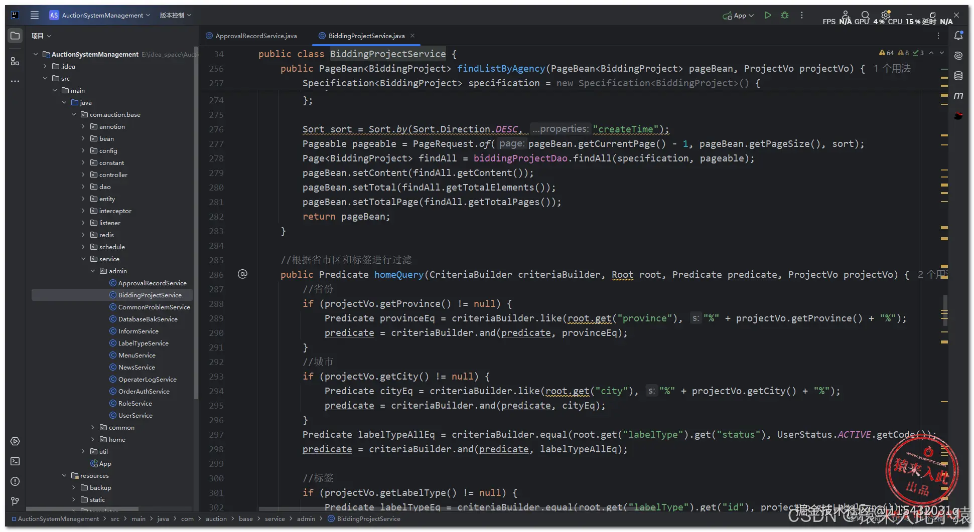Image resolution: width=974 pixels, height=532 pixels.
Task: Open the App run configuration dropdown
Action: (738, 15)
